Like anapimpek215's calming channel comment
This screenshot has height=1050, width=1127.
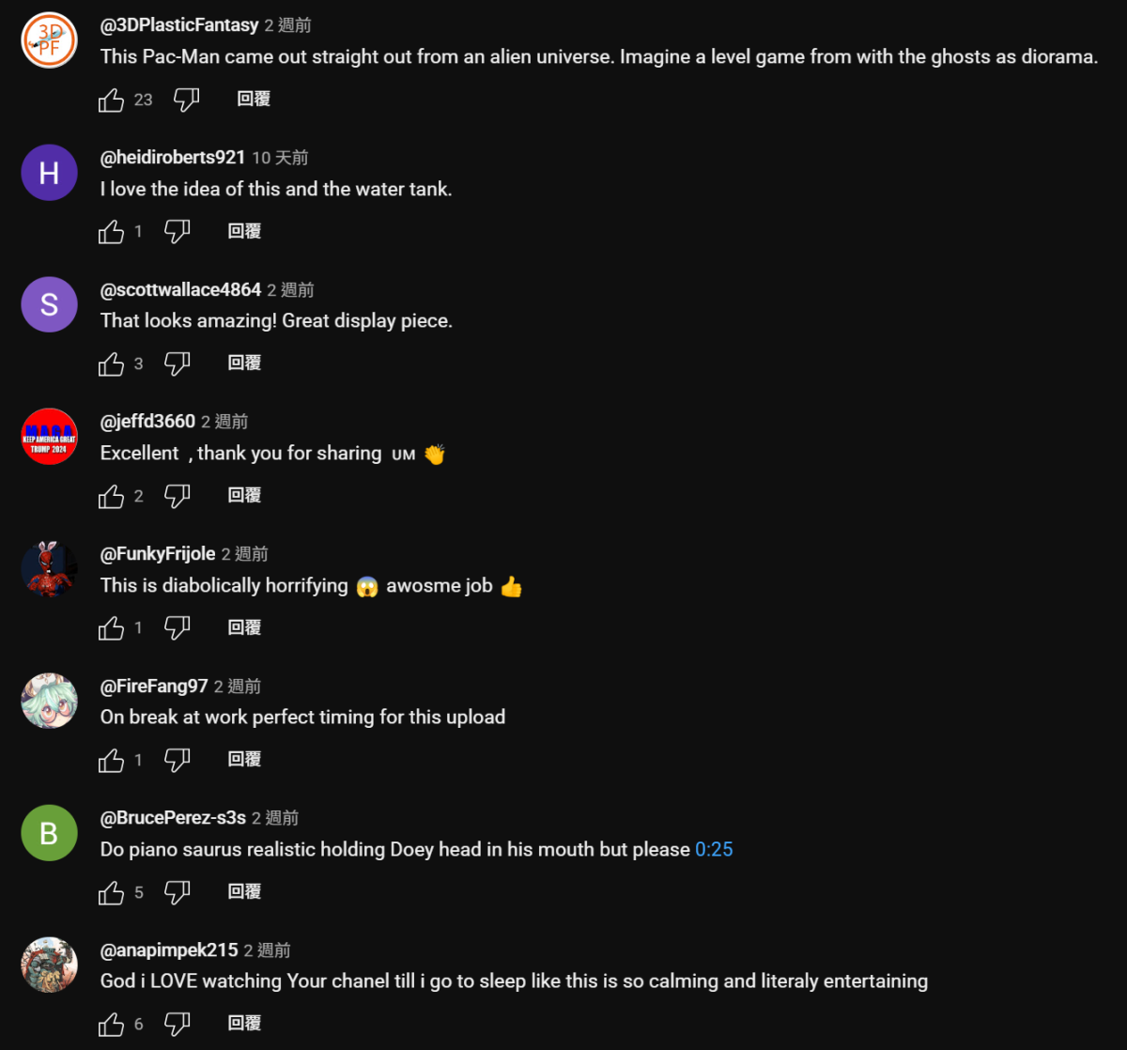111,1023
